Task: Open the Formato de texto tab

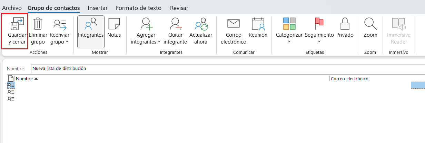Action: (139, 8)
